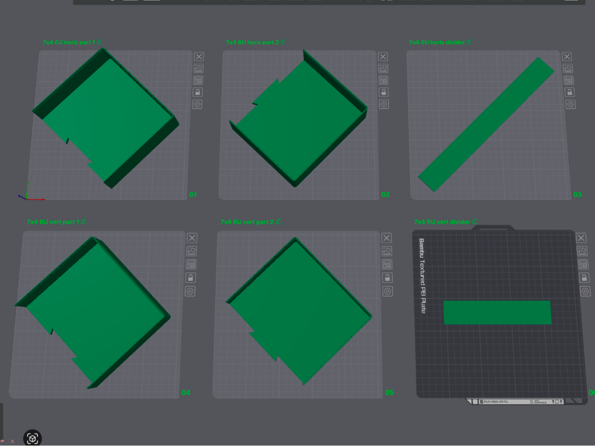Image resolution: width=595 pixels, height=446 pixels.
Task: Click the '7x4 6U horiz divider' plate name
Action: click(437, 42)
